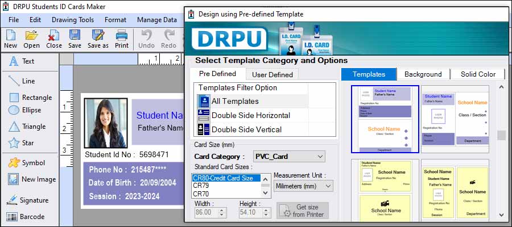Open the Format menu
The height and width of the screenshot is (227, 512).
click(x=115, y=20)
